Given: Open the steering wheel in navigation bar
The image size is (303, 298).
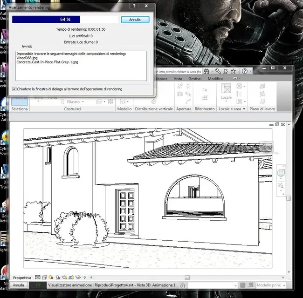Looking at the screenshot, I should point(281,173).
